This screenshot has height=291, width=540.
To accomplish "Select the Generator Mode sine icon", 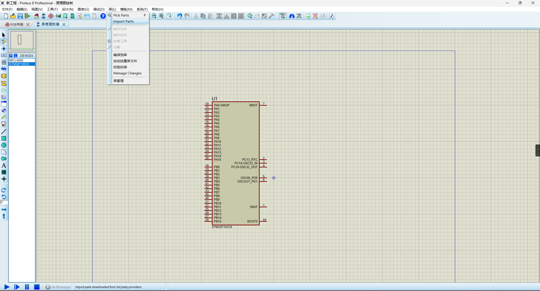I will pos(4,110).
